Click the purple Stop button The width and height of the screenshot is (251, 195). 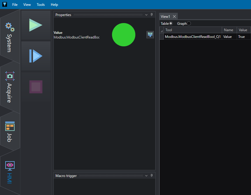click(x=36, y=87)
